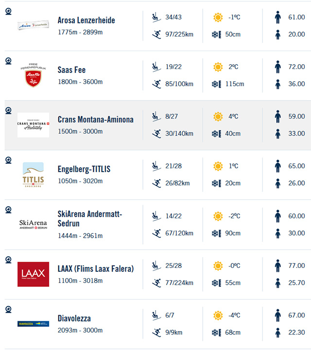311x353 pixels.
Task: Click the Saas Fee red shield logo
Action: point(33,76)
